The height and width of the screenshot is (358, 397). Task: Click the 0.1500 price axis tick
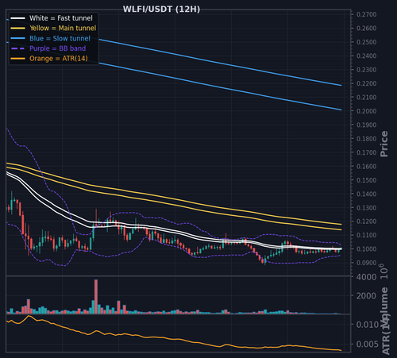point(367,180)
